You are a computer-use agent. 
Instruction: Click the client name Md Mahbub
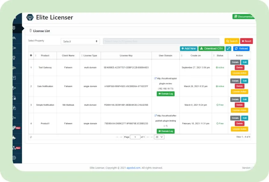tap(68, 105)
